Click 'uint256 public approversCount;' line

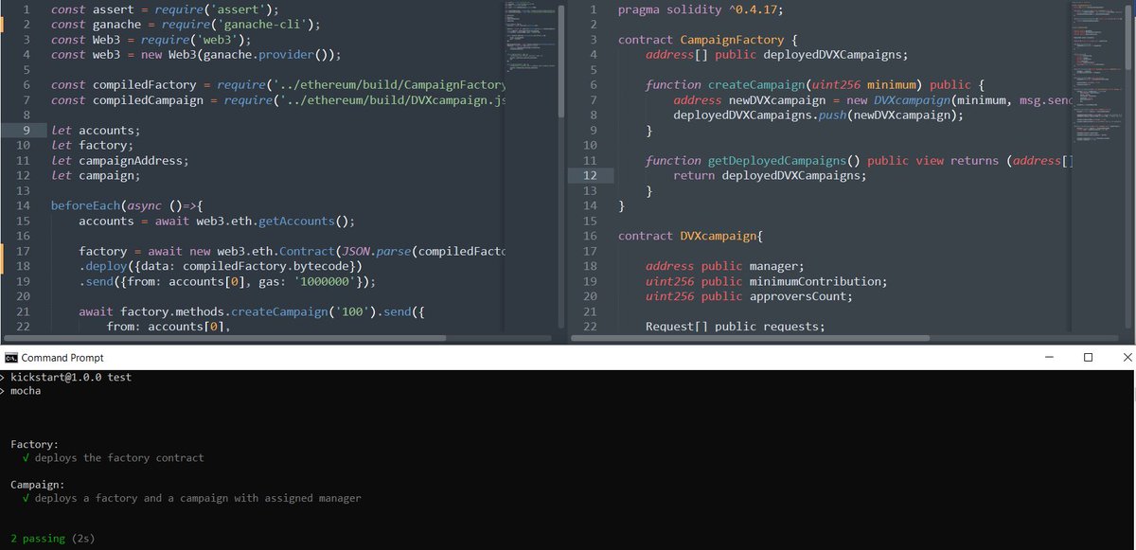coord(749,296)
